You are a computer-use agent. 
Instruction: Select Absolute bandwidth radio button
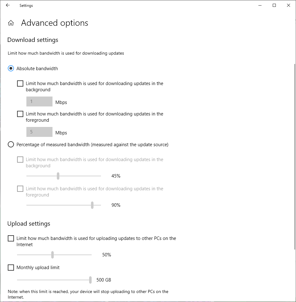tap(11, 69)
